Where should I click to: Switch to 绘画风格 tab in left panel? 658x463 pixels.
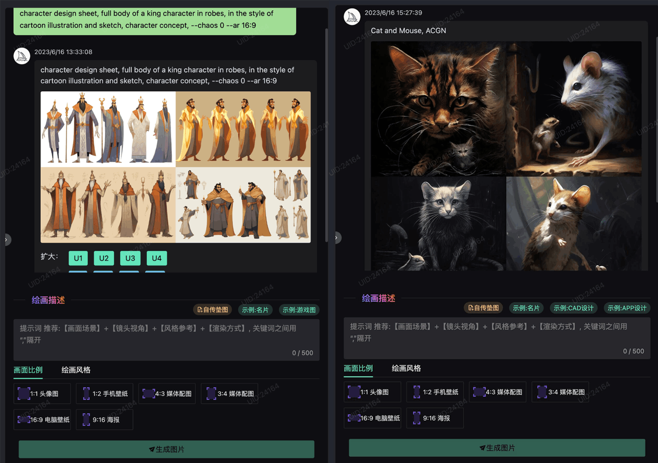coord(76,370)
